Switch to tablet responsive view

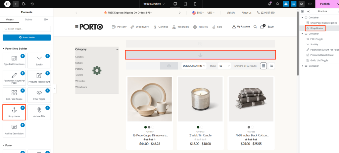click(185, 4)
